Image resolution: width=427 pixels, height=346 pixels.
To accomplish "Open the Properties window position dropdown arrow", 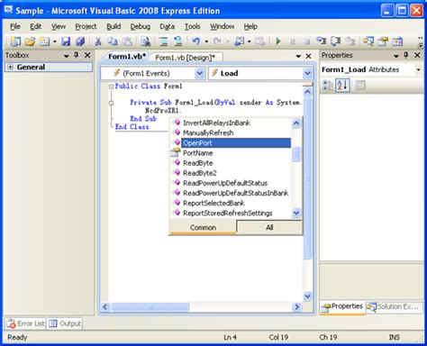I will click(x=396, y=56).
